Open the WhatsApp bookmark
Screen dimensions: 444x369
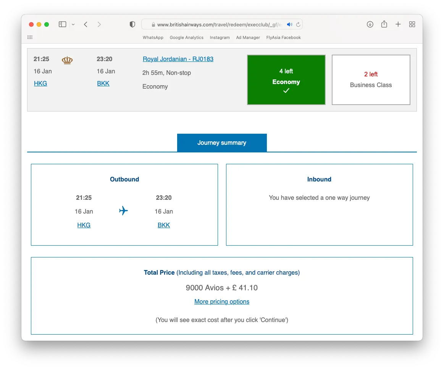153,37
